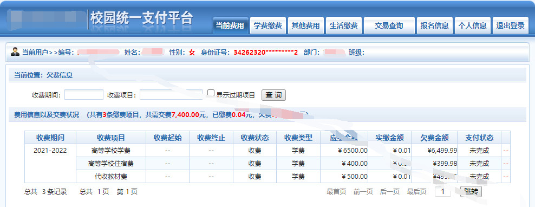Click the 后一页 pagination link
The height and width of the screenshot is (207, 535).
point(390,192)
